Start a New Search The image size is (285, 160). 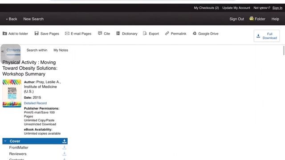point(33,19)
